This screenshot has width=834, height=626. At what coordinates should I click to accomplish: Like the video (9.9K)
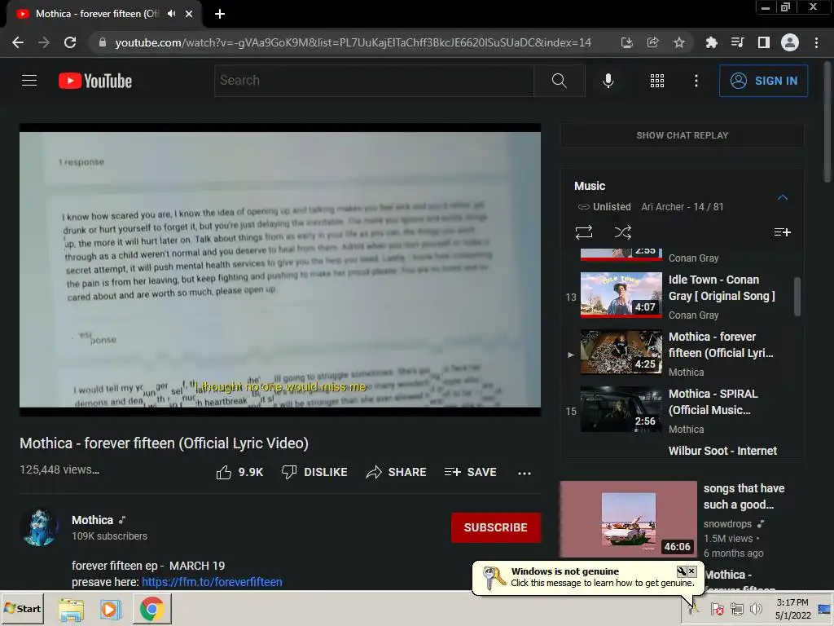pos(240,472)
